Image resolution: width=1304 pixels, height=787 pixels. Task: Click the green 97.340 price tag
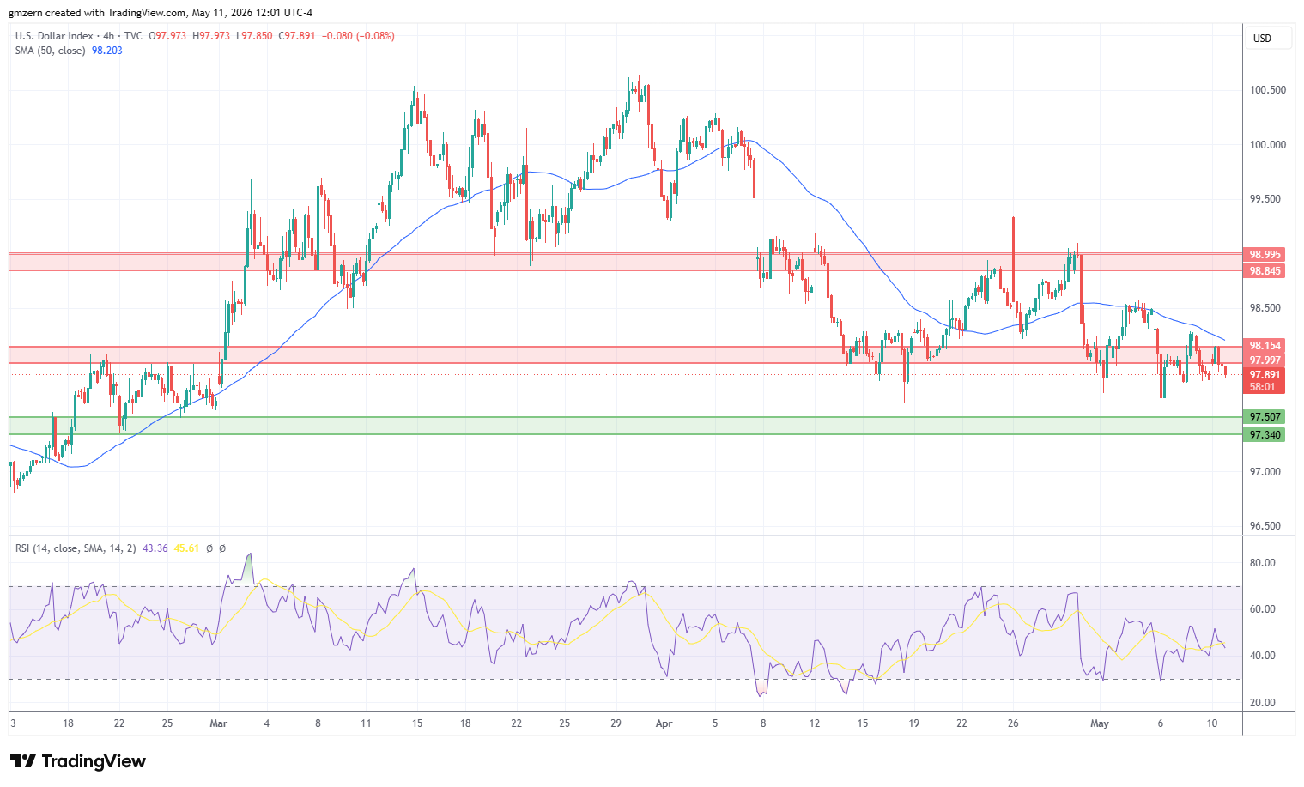pyautogui.click(x=1265, y=435)
